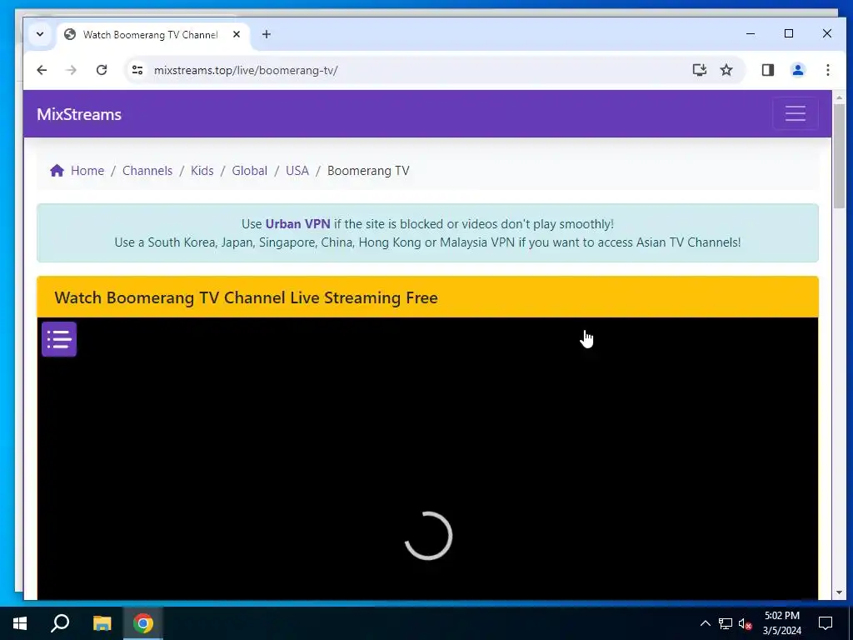Open the Channels breadcrumb link
Image resolution: width=853 pixels, height=640 pixels.
(x=147, y=170)
